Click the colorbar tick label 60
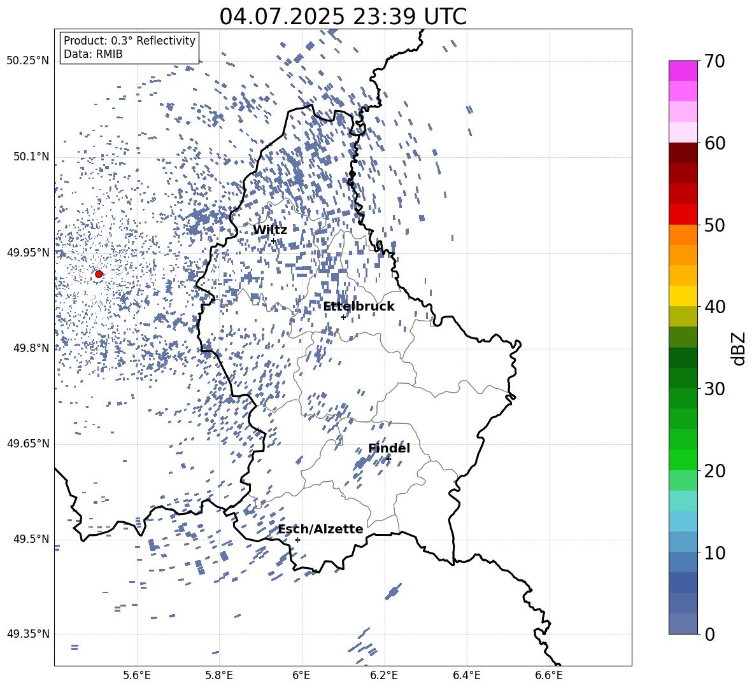 [x=714, y=143]
